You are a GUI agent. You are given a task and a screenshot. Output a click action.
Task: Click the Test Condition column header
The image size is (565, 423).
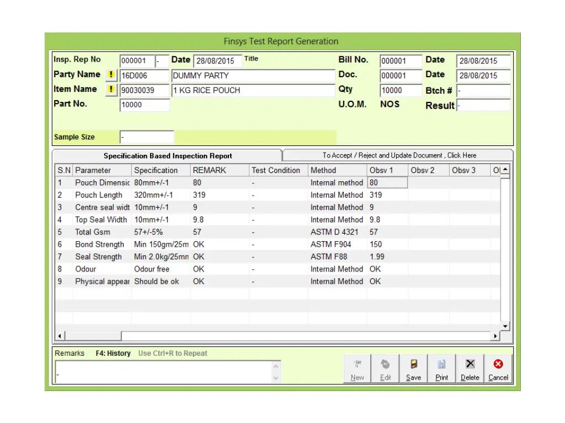pos(279,170)
